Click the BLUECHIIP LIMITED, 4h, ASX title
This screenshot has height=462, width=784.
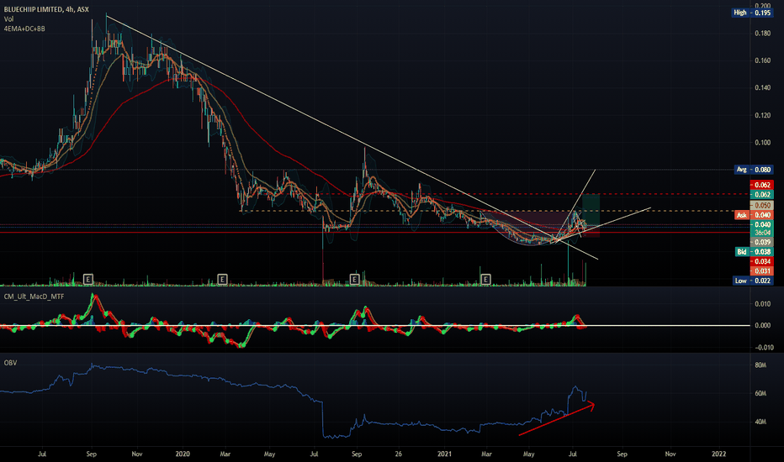click(46, 9)
